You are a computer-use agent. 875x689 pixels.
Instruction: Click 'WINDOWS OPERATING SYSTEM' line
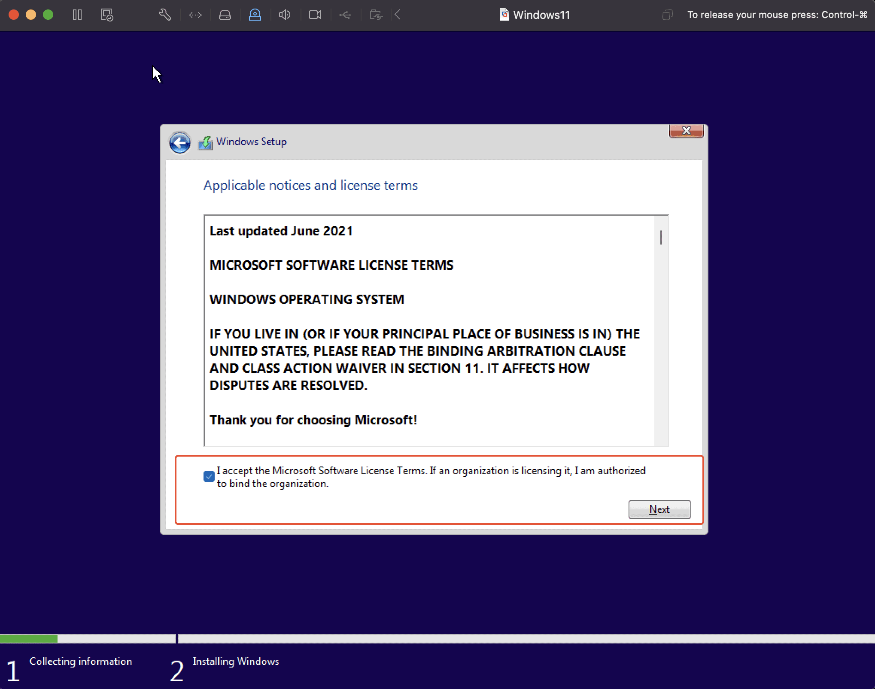point(307,300)
